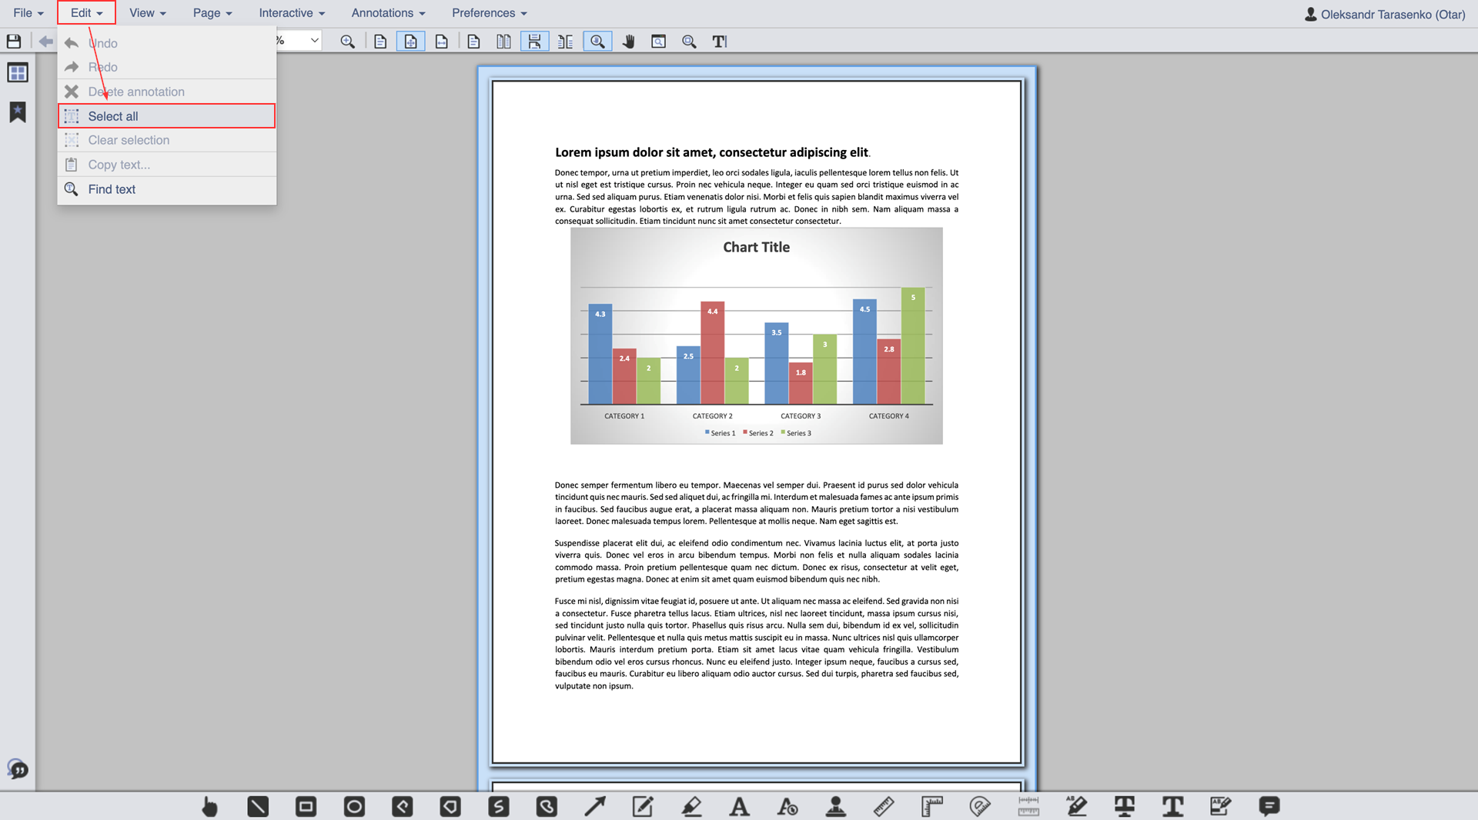1478x820 pixels.
Task: Open the bookmarks panel in sidebar
Action: pyautogui.click(x=17, y=112)
